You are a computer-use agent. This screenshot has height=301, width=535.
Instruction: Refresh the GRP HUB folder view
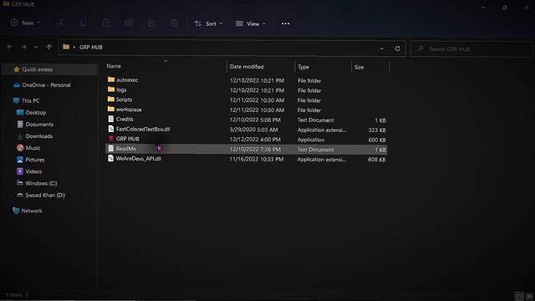pos(397,48)
